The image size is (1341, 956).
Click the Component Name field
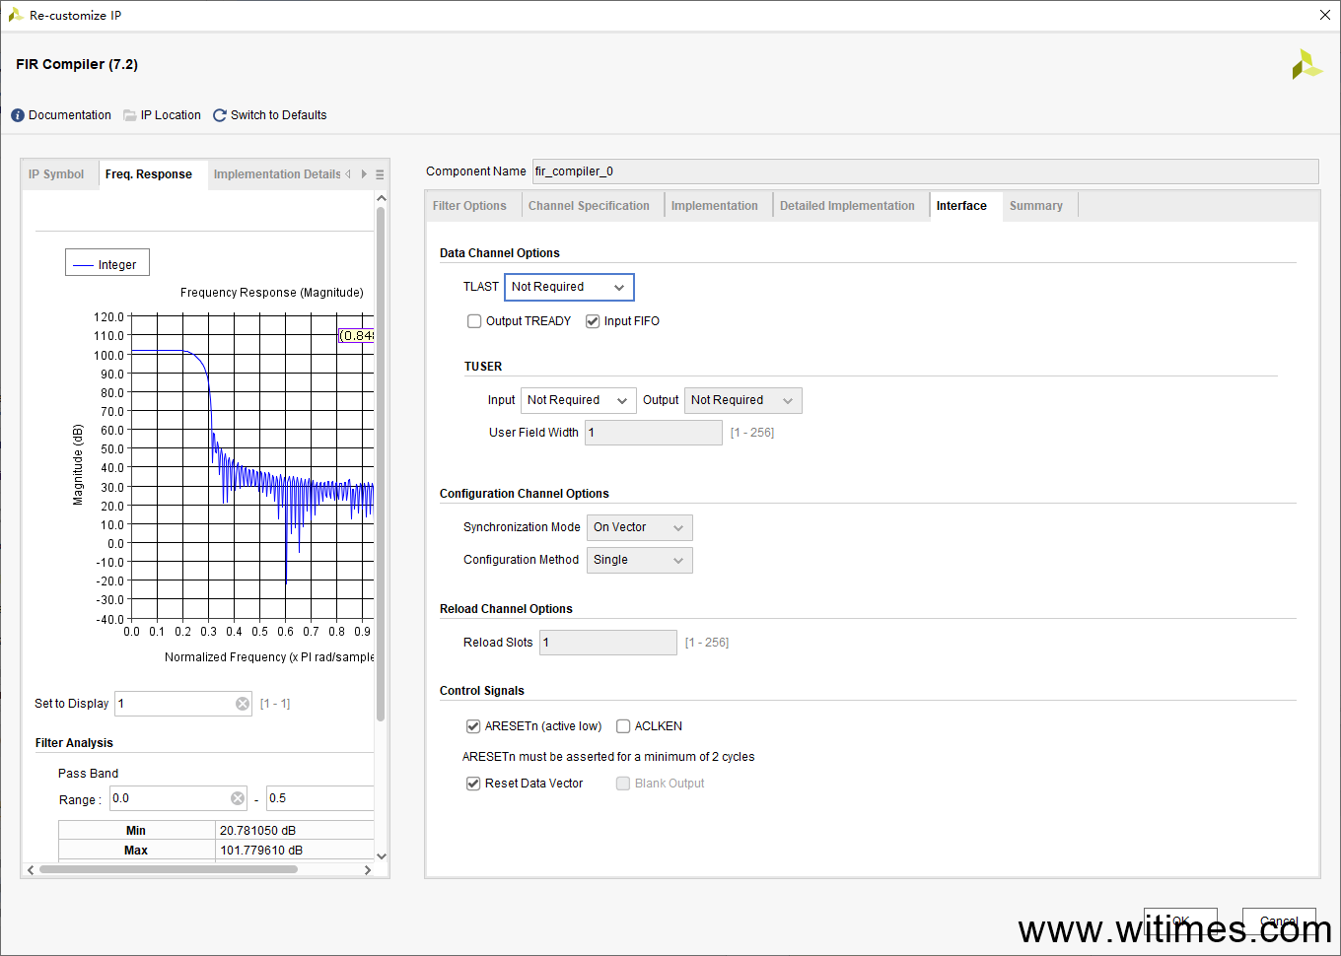click(925, 171)
